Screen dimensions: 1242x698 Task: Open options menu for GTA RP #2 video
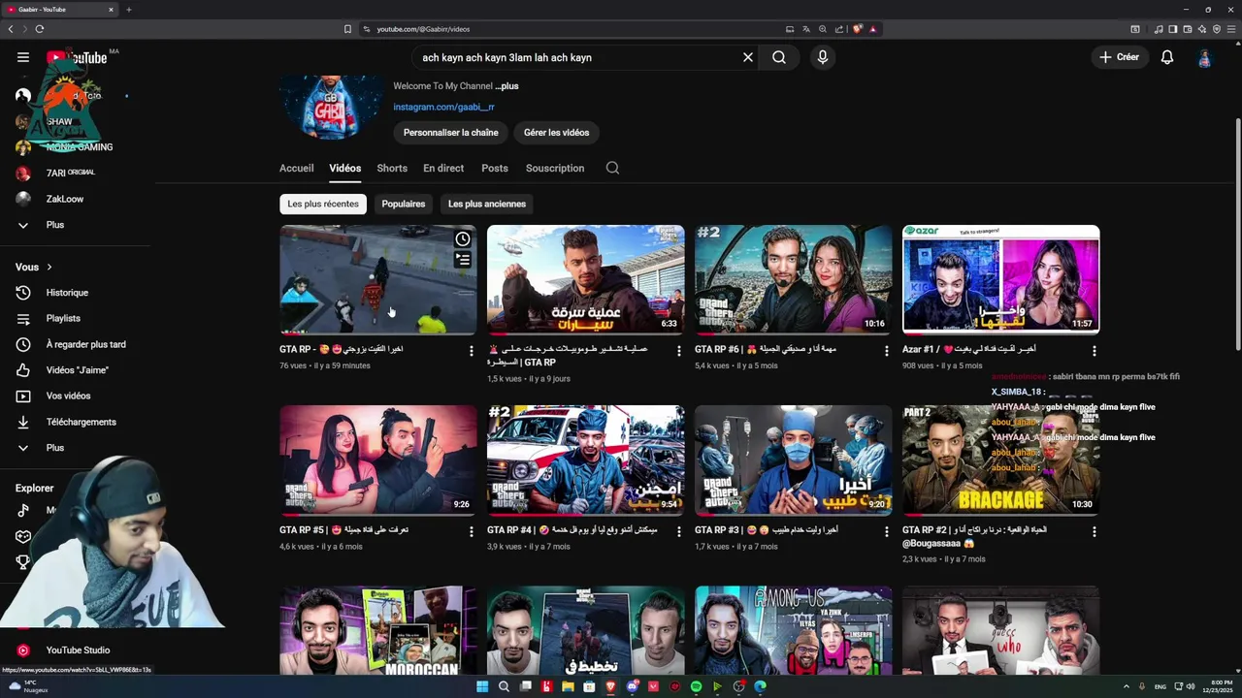1095,531
